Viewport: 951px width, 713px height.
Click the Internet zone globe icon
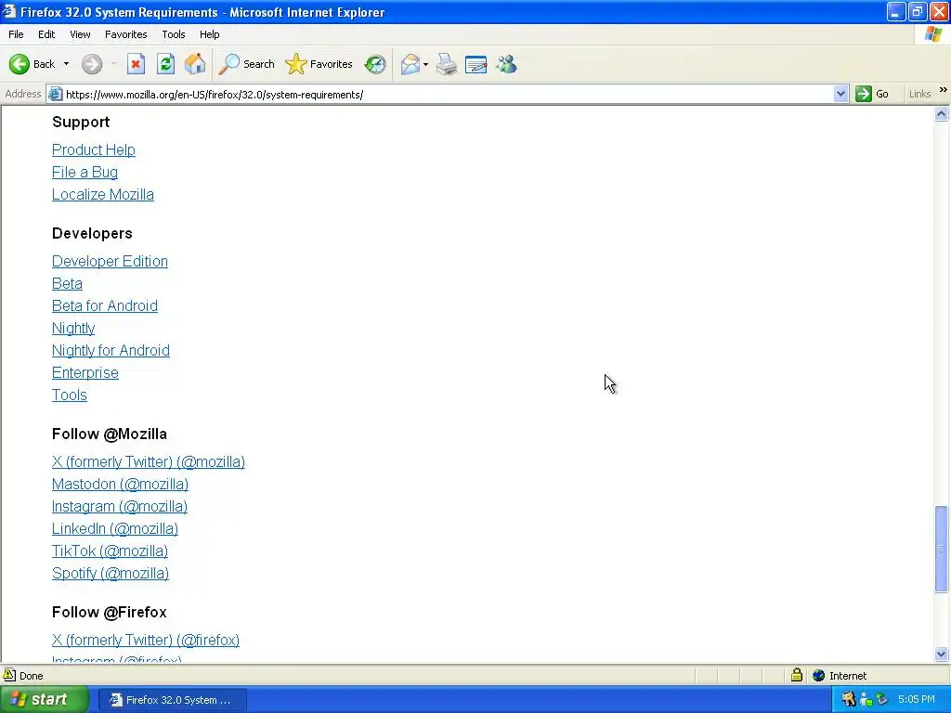coord(819,676)
